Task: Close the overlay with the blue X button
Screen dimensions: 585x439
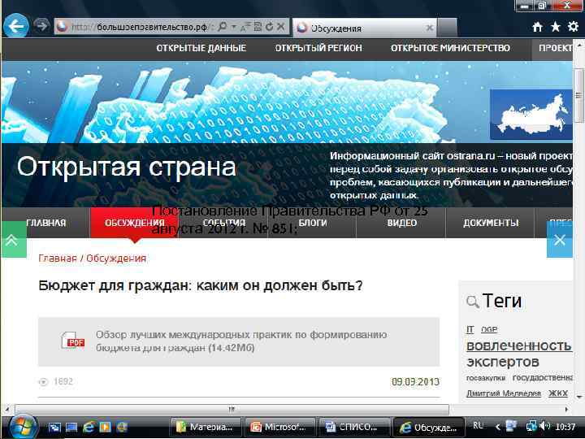Action: point(560,239)
